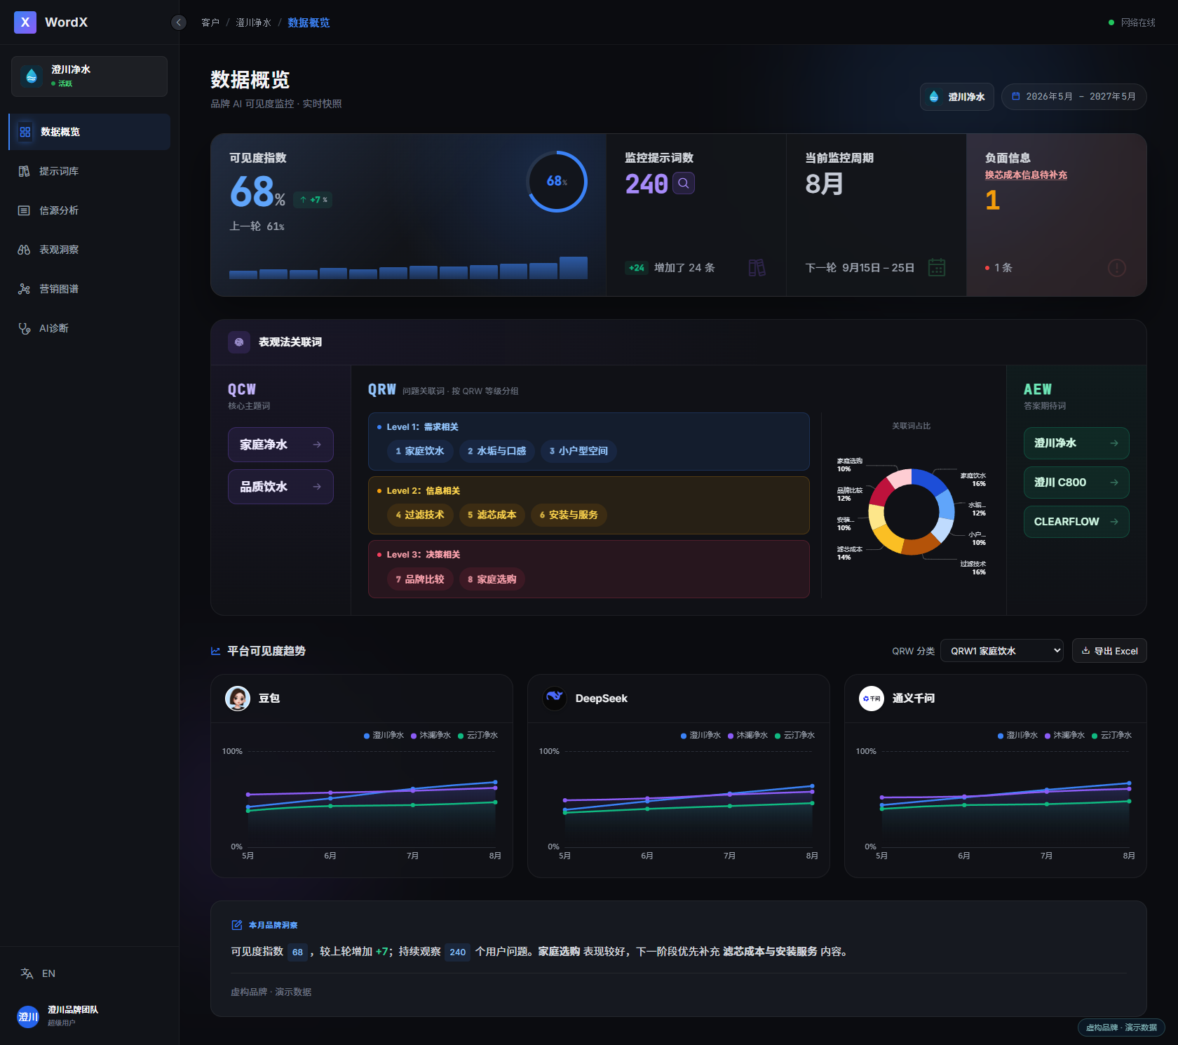Select AI诊断 in the sidebar
The width and height of the screenshot is (1178, 1045).
pos(89,328)
